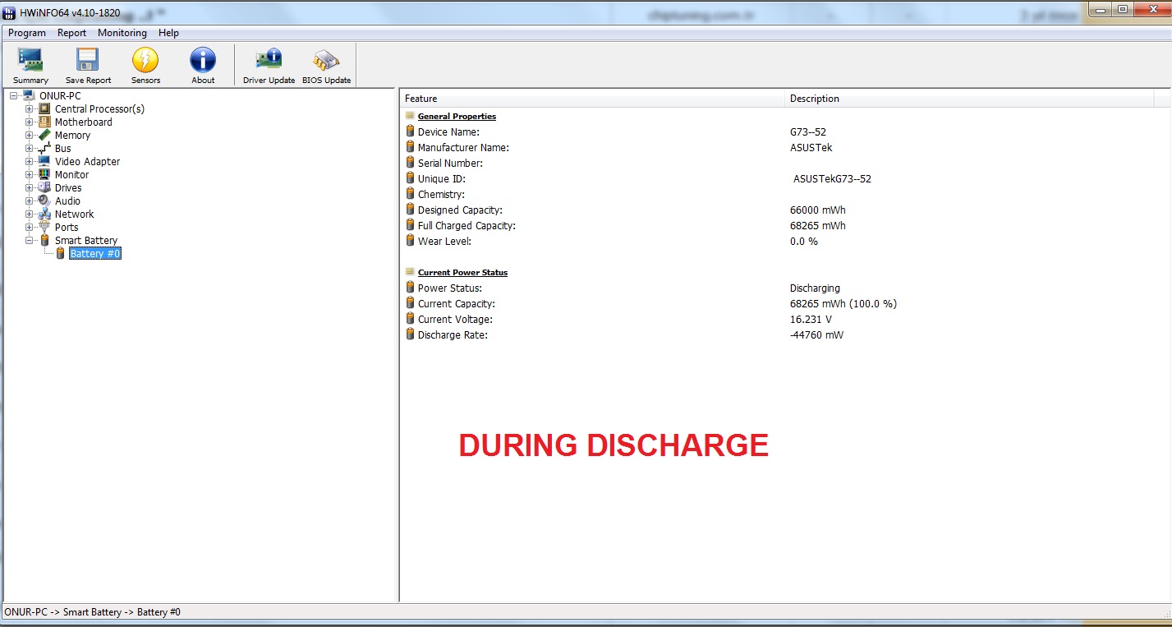Viewport: 1172px width, 627px height.
Task: Click the ONUR-PC computer icon
Action: click(30, 96)
